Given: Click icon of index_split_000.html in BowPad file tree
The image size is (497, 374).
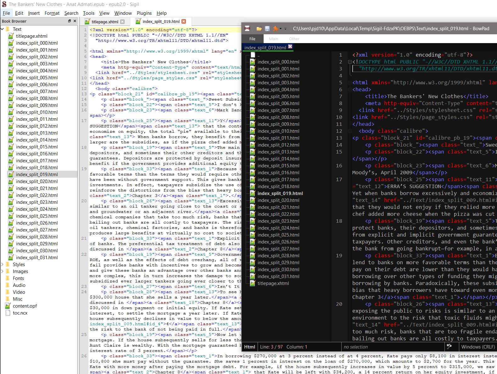Looking at the screenshot, I should 253,62.
